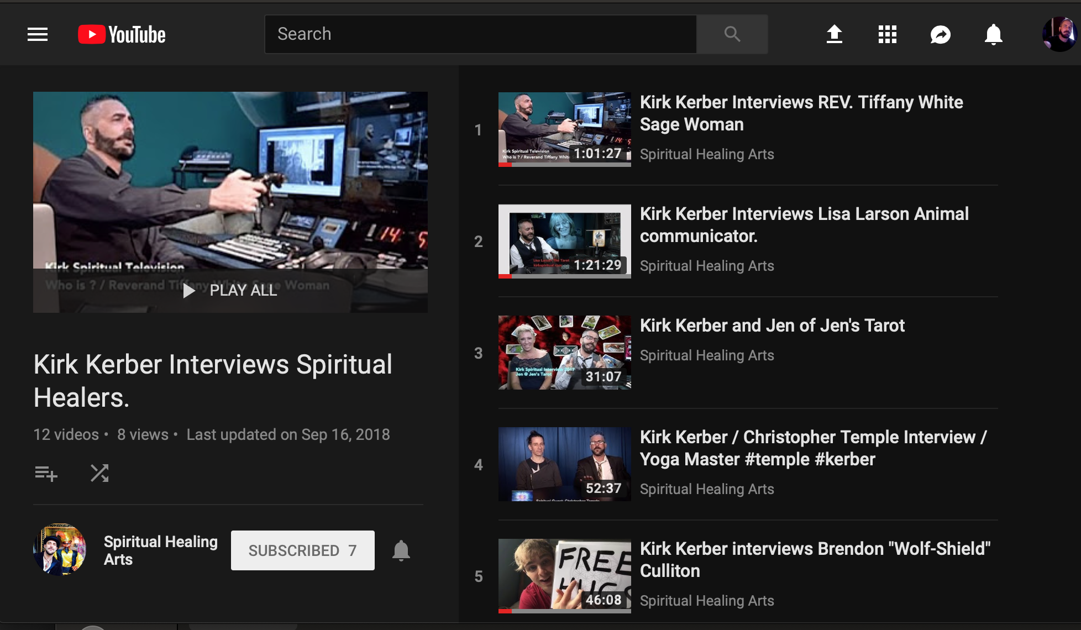Open Christopher Temple Yoga Master title

pos(814,448)
